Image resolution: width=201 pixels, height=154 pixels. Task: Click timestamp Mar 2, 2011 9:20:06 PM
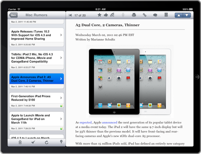[x=23, y=45]
